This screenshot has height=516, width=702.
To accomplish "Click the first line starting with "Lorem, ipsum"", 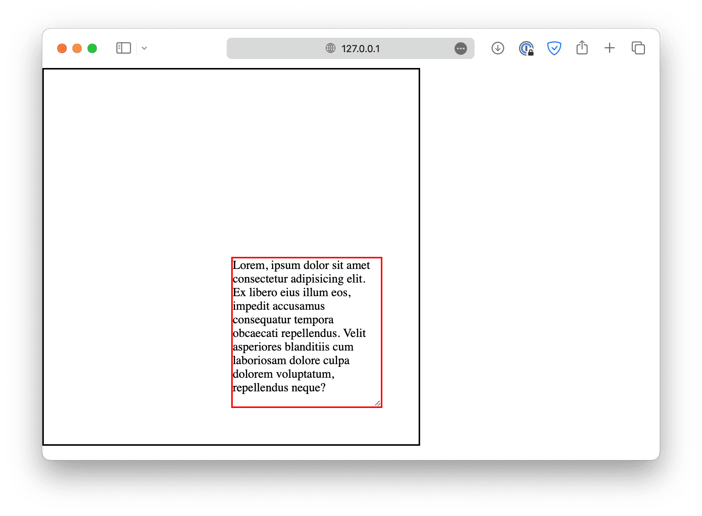I will coord(301,265).
